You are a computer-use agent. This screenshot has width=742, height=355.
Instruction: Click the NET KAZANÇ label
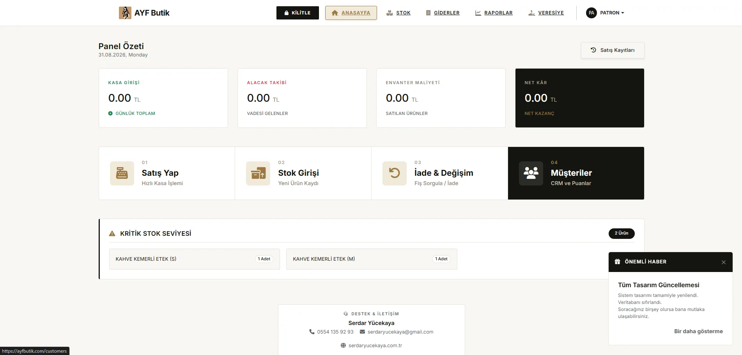(x=539, y=113)
